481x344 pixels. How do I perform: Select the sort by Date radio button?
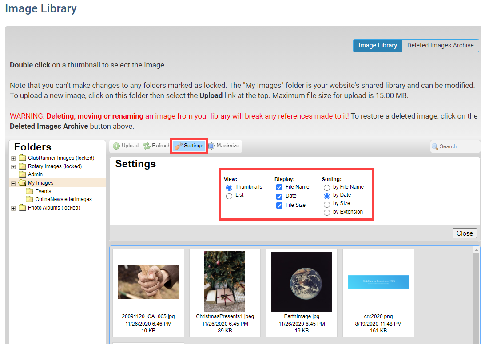[327, 196]
